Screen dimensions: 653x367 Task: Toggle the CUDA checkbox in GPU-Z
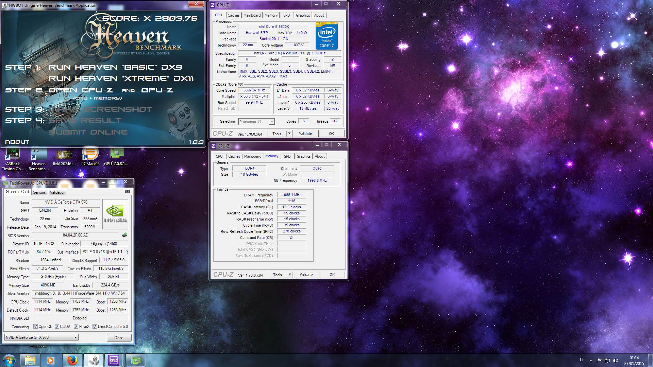(57, 327)
